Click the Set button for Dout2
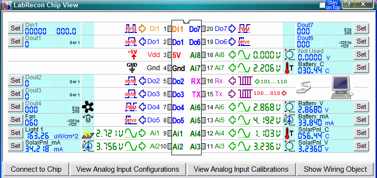The width and height of the screenshot is (377, 178). pos(16,81)
